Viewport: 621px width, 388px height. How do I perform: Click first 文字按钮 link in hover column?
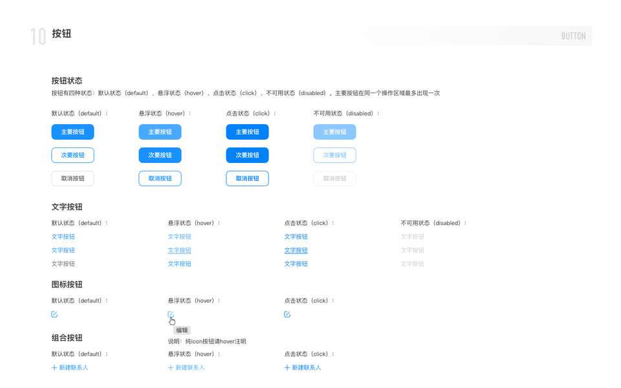click(x=179, y=237)
